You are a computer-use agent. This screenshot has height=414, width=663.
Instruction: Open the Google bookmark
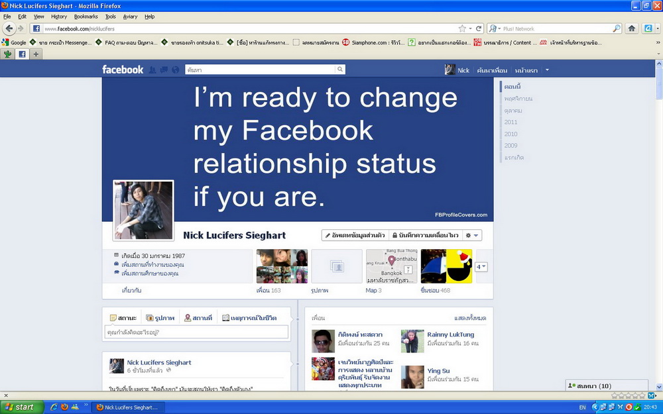click(x=14, y=42)
